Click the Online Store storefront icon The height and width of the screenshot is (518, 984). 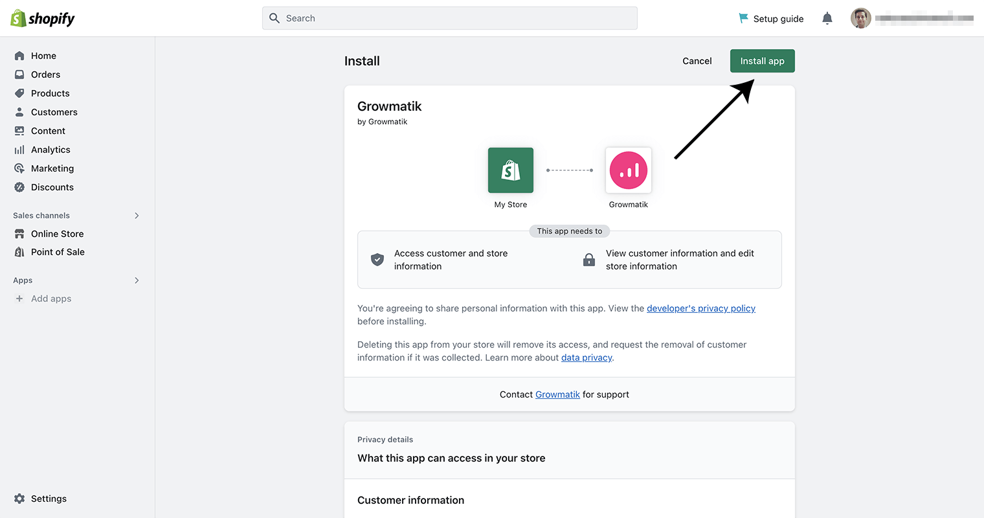(x=19, y=234)
